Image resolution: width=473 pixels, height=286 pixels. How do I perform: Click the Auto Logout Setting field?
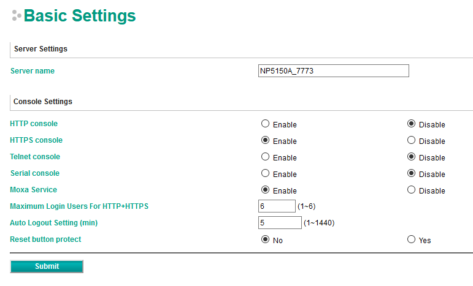[280, 223]
